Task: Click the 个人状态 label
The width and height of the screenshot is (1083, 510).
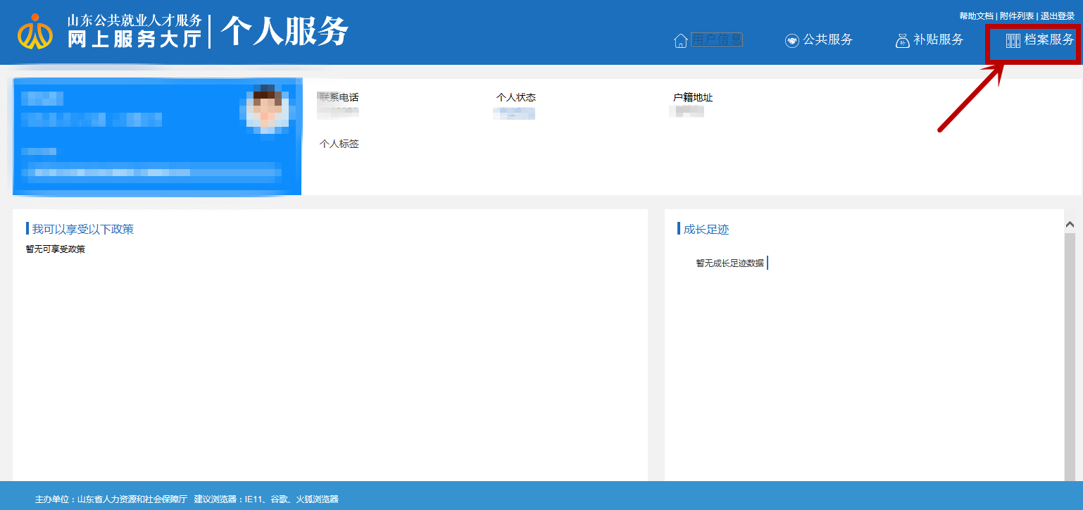Action: 516,97
